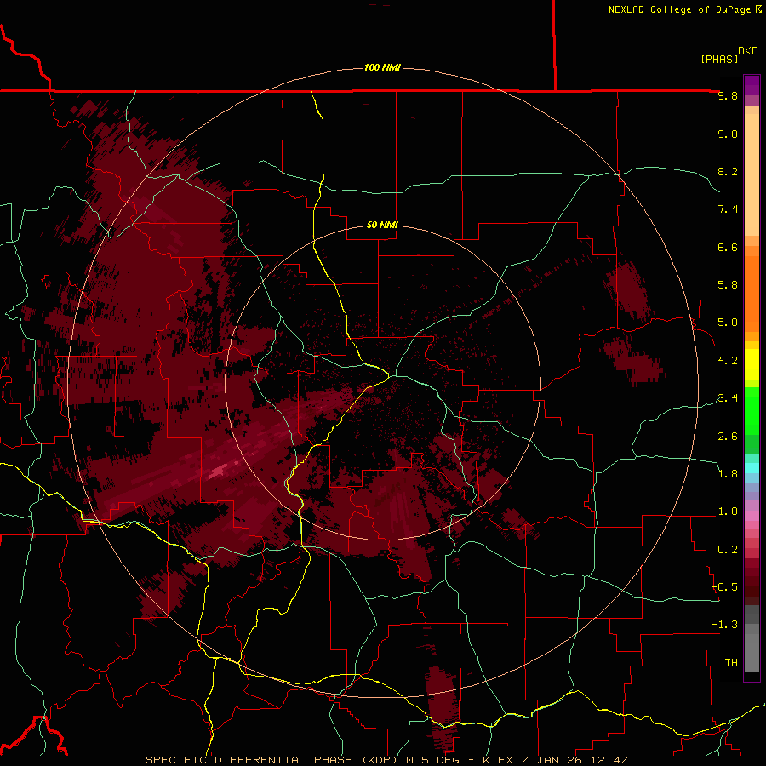The height and width of the screenshot is (766, 766).
Task: Click the 9.0 value on color scale
Action: (x=728, y=134)
